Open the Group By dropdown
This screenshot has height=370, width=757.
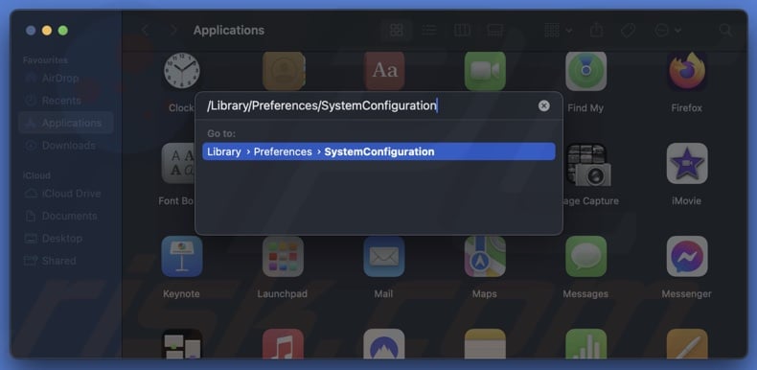(x=558, y=31)
